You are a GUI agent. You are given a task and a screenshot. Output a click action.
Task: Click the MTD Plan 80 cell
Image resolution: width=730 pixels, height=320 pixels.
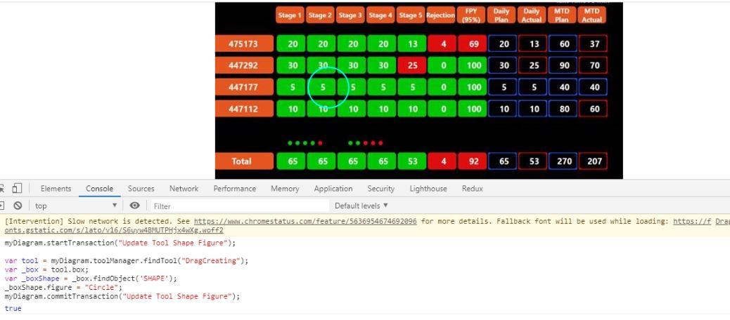(x=563, y=108)
